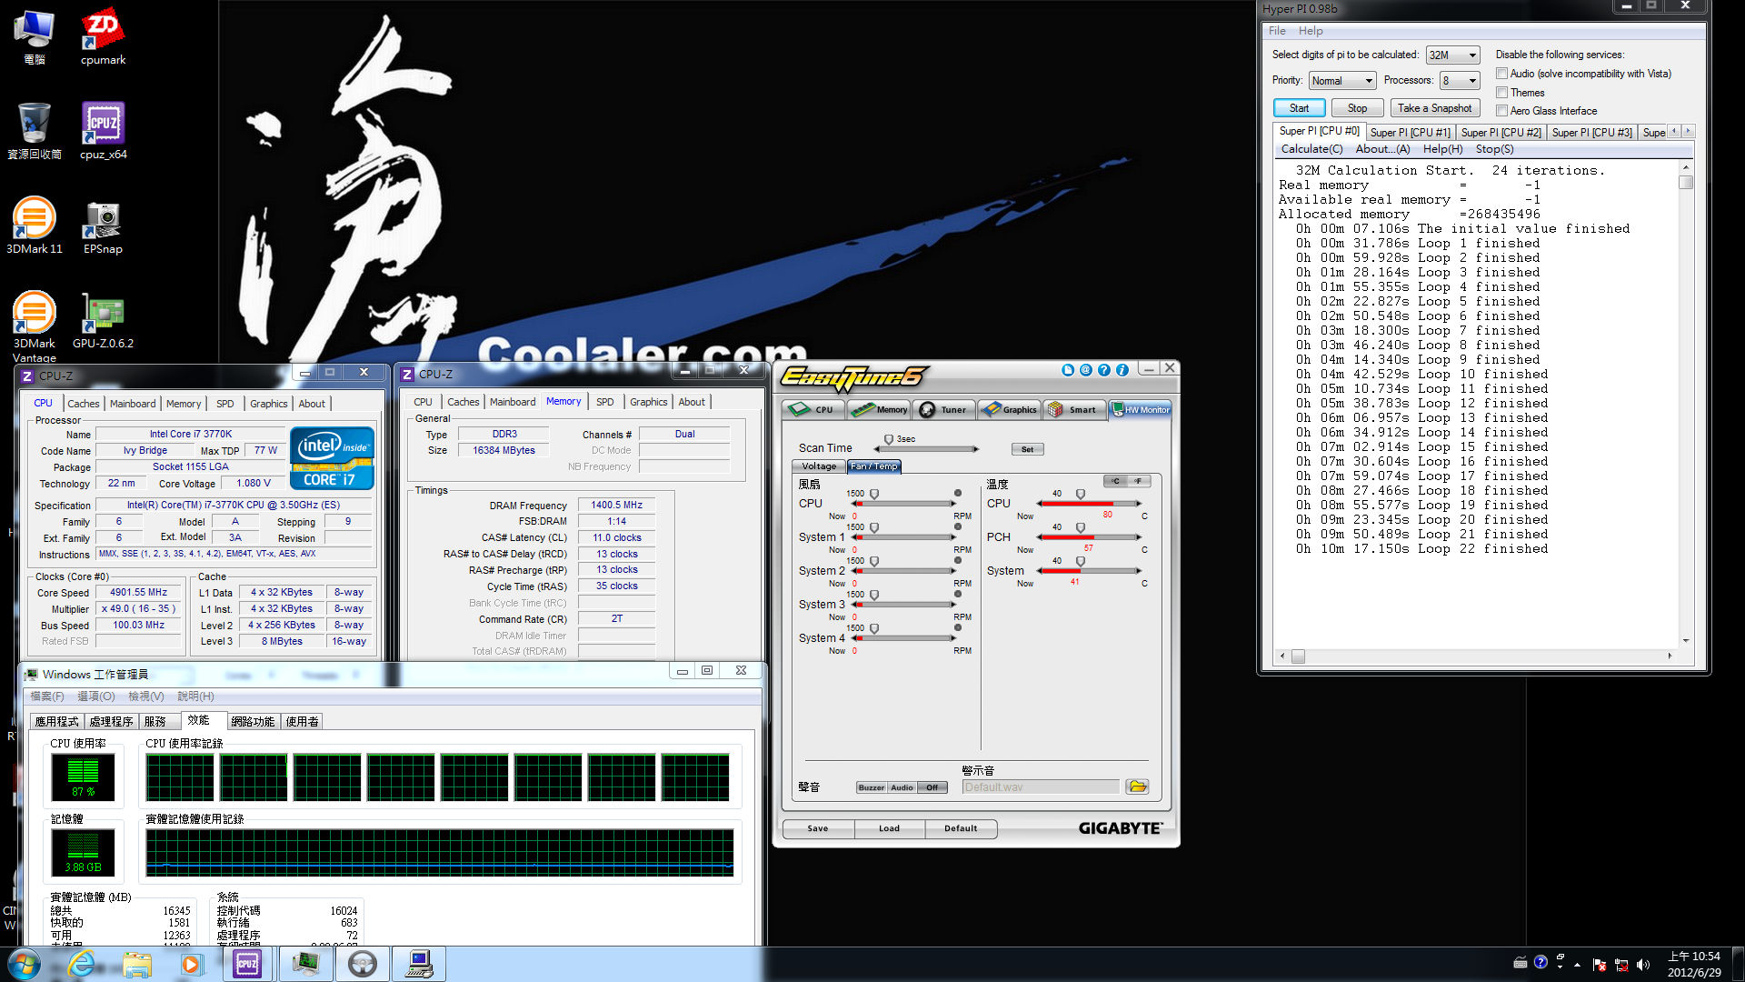
Task: Set alert sound to Buzzer
Action: click(871, 787)
